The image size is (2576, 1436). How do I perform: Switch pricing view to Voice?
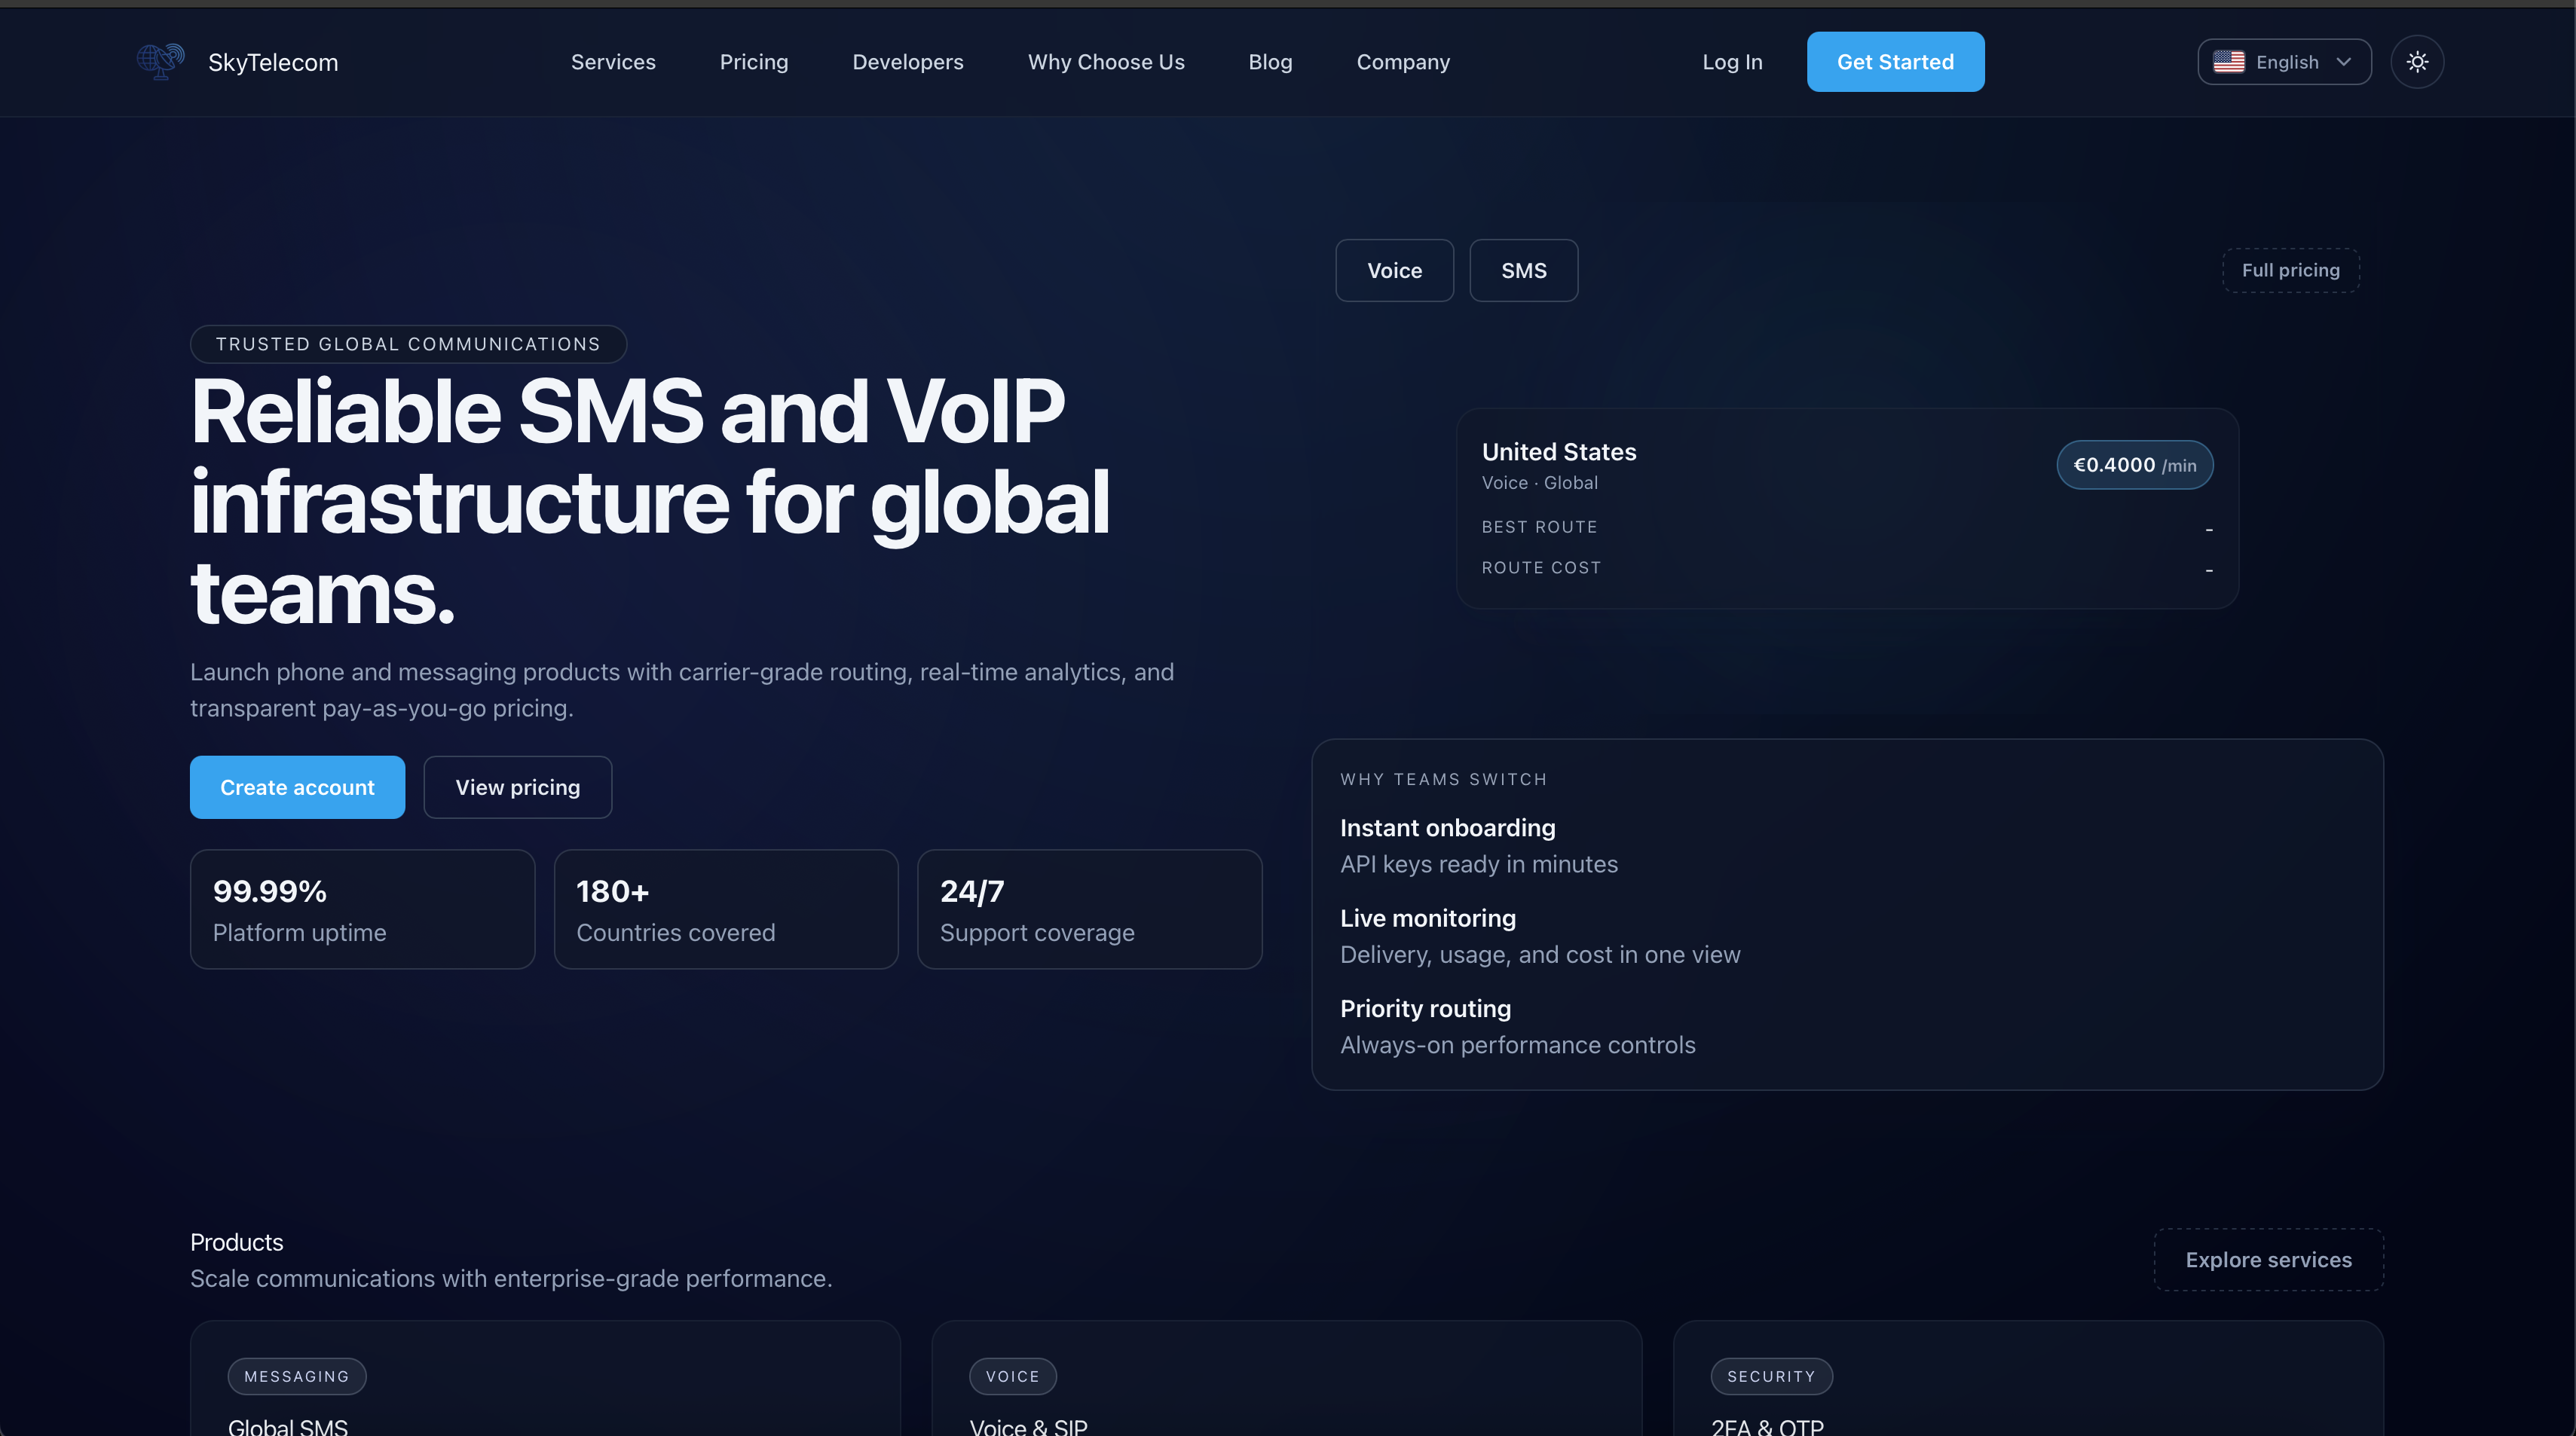point(1394,270)
